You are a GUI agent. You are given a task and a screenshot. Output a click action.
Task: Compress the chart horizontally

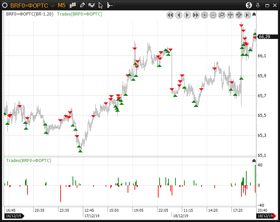coord(230,15)
